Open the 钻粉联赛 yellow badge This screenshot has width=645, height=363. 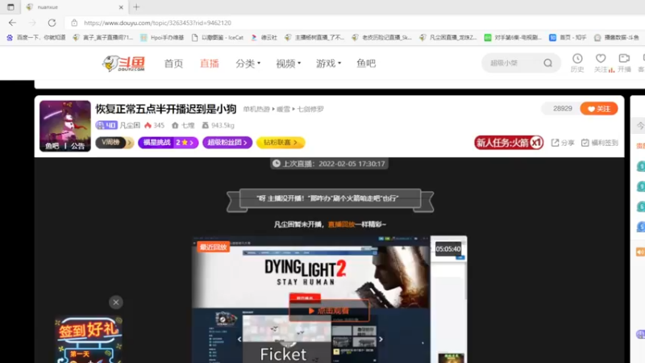coord(281,143)
